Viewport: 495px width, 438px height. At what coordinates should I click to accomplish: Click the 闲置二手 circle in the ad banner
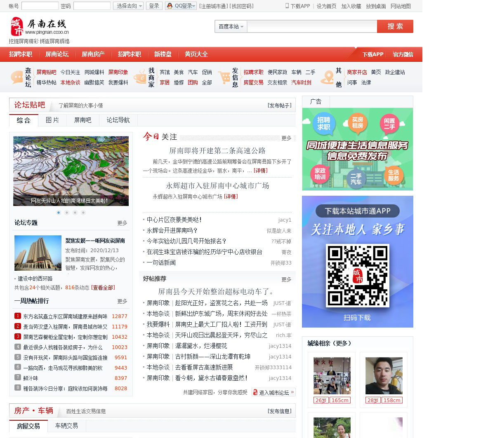coord(389,124)
